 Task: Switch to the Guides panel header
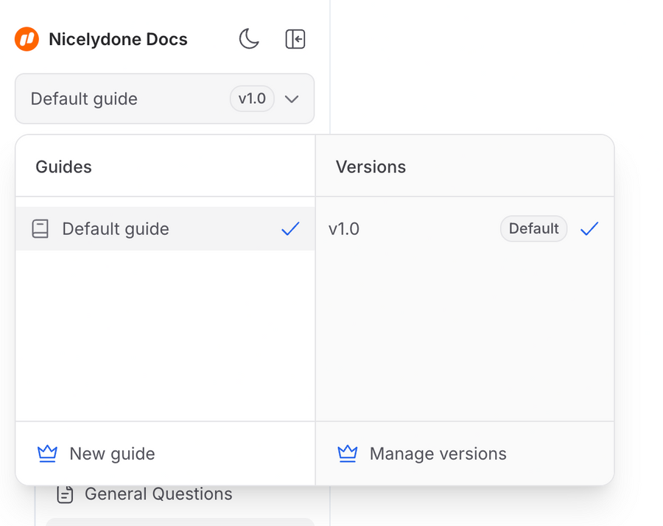pos(63,166)
